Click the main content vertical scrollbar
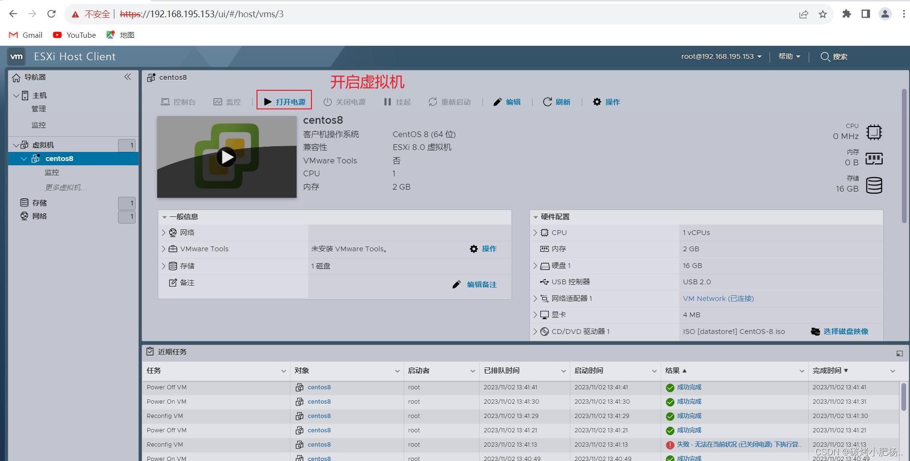 (904, 156)
